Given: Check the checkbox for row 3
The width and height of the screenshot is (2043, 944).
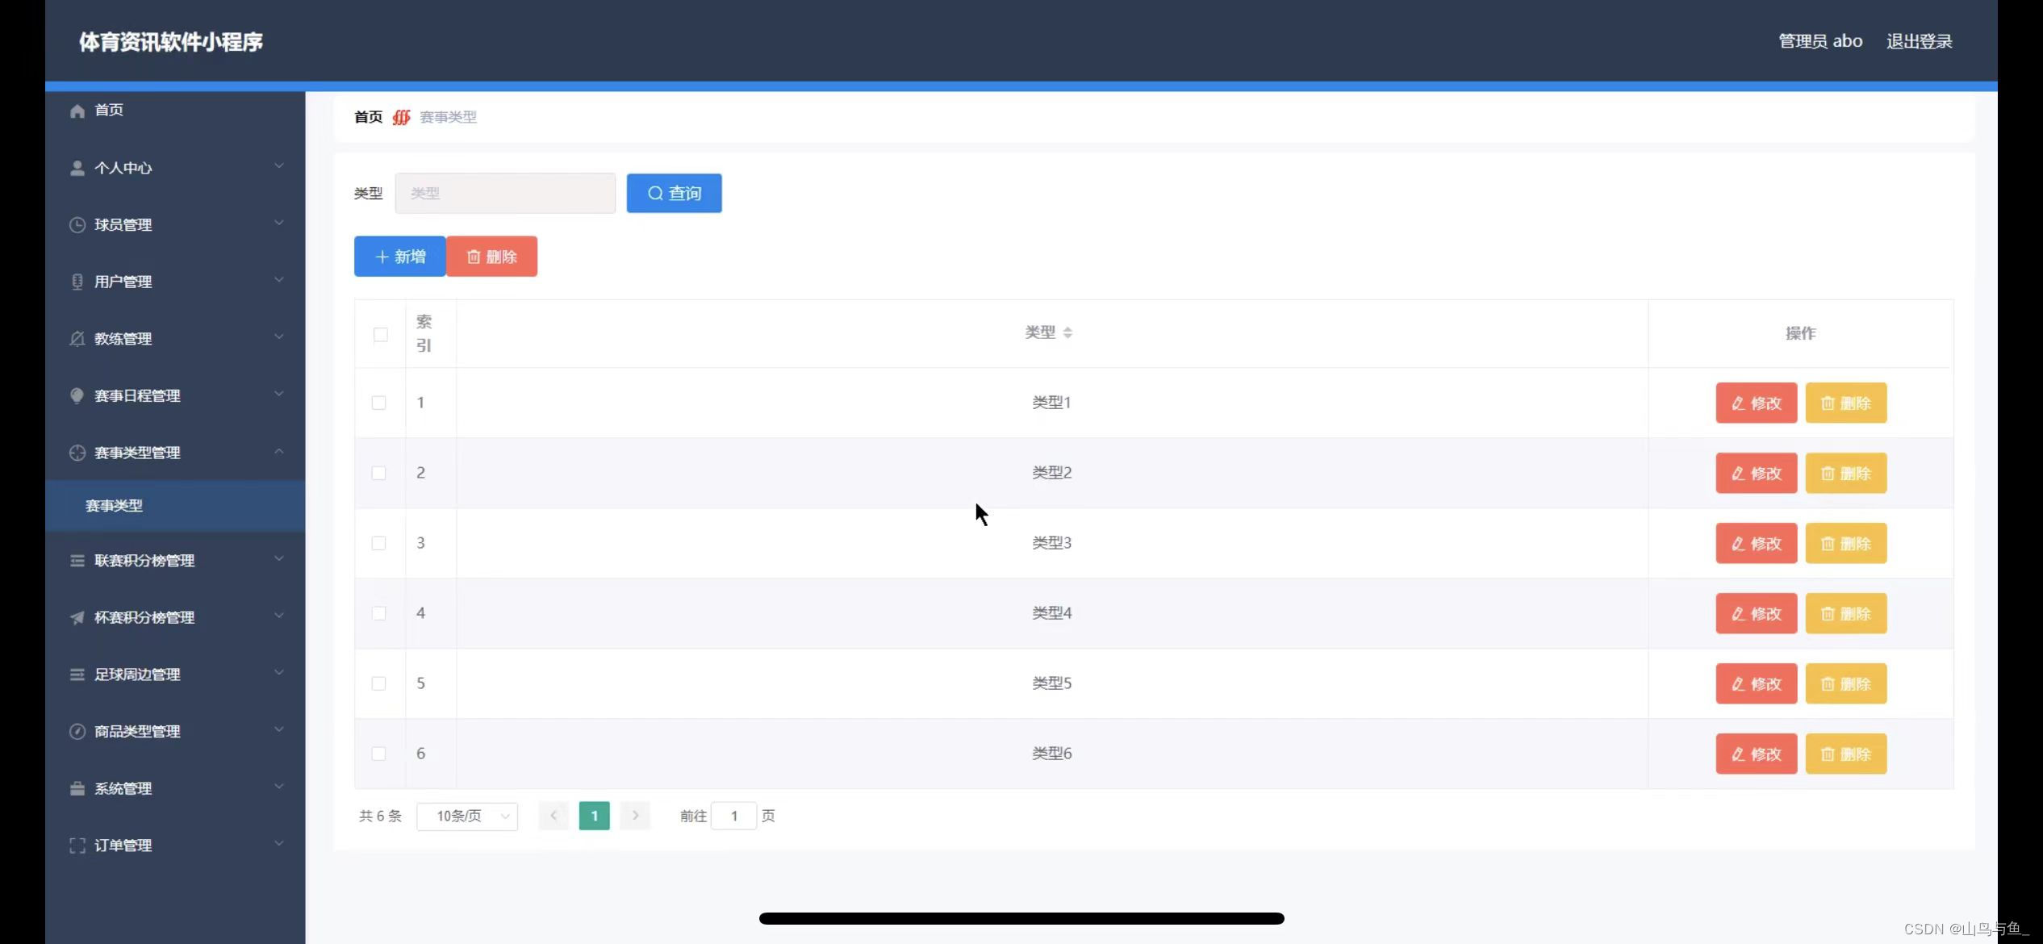Looking at the screenshot, I should 378,543.
